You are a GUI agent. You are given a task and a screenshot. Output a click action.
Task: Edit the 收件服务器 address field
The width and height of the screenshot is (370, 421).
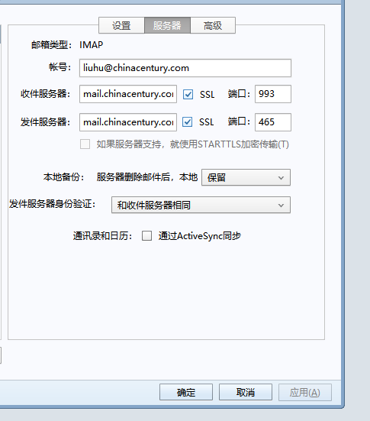(128, 94)
